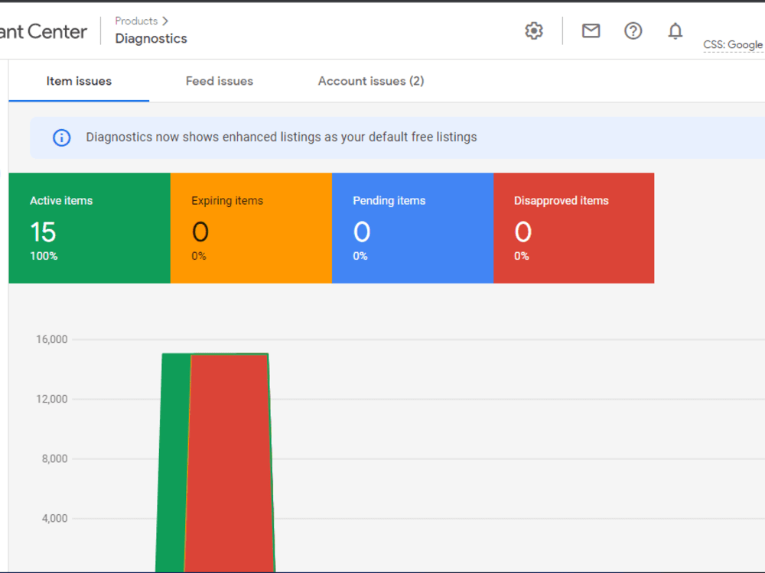The width and height of the screenshot is (765, 573).
Task: Click the red area in the chart
Action: coord(229,463)
